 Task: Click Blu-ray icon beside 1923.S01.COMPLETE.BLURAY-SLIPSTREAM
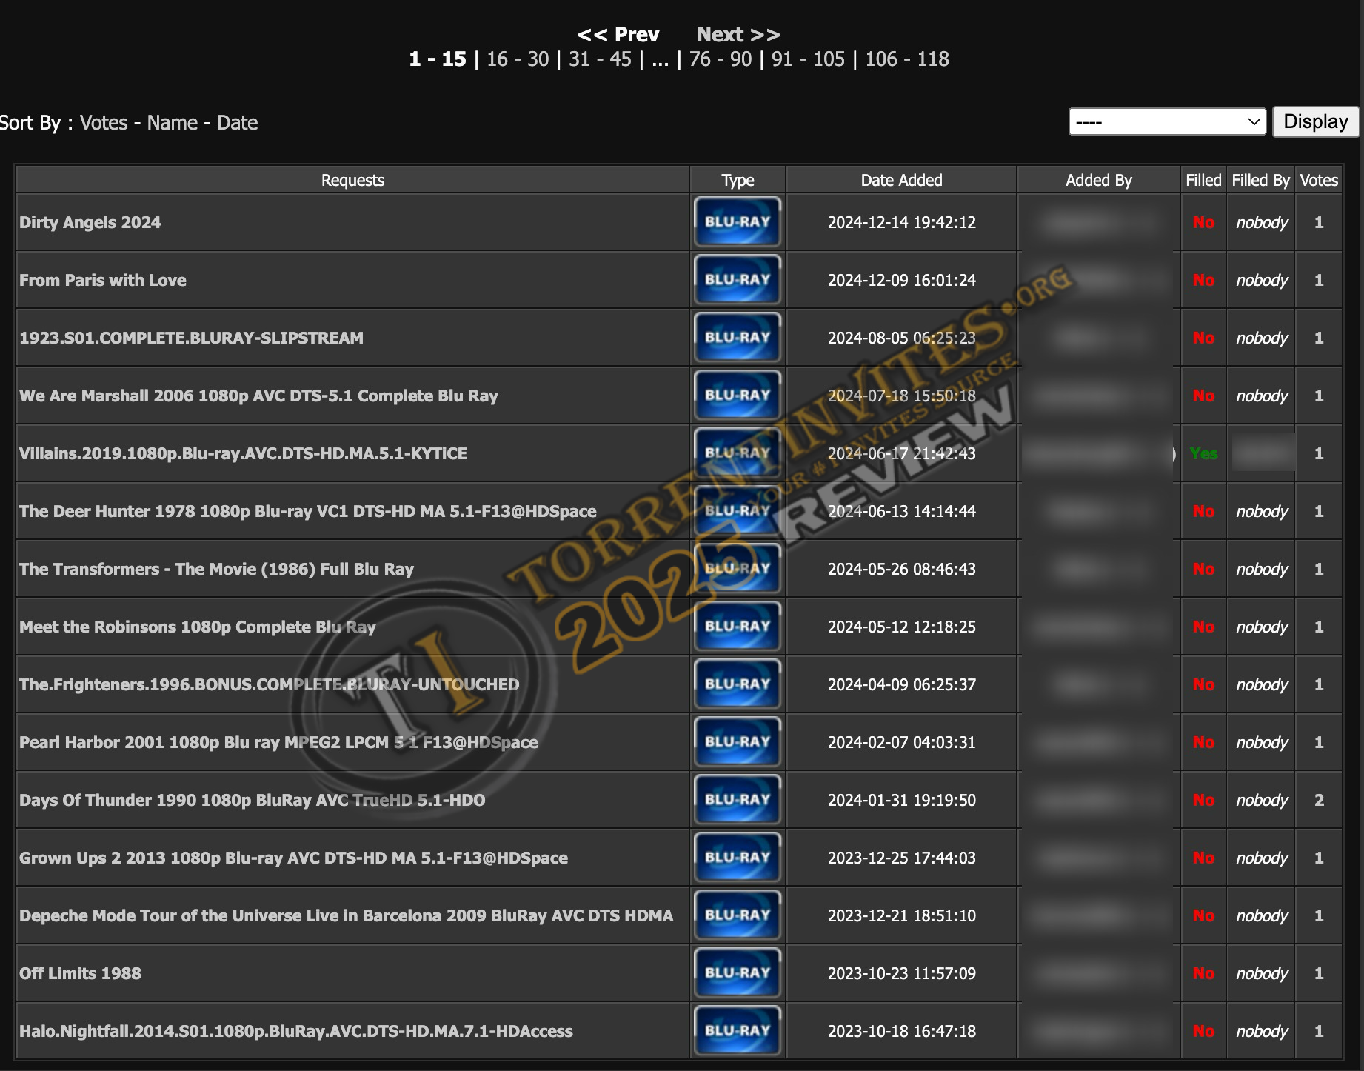(737, 338)
